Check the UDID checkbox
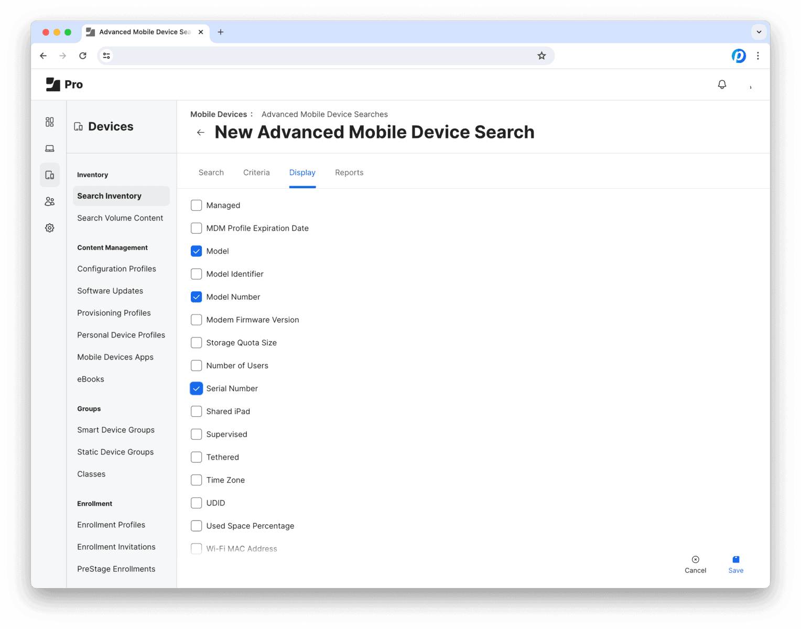Viewport: 801px width, 629px height. coord(197,503)
